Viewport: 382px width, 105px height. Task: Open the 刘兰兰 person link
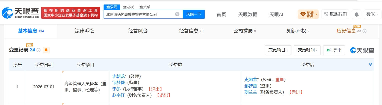coord(251,92)
